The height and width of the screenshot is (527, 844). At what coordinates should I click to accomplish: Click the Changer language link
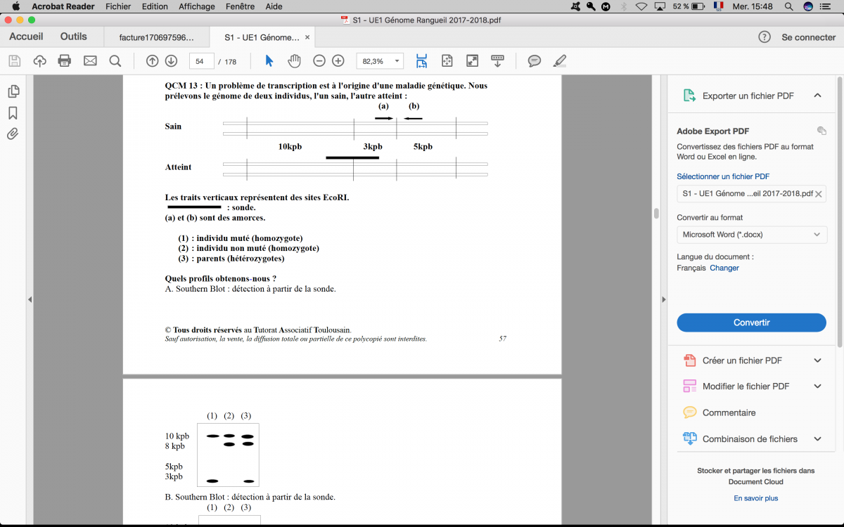tap(724, 268)
